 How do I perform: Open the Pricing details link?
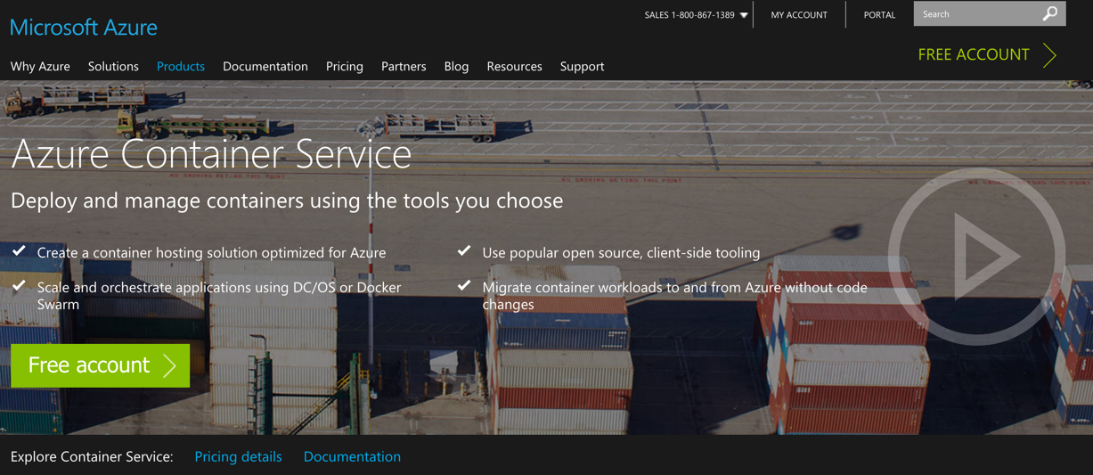238,456
